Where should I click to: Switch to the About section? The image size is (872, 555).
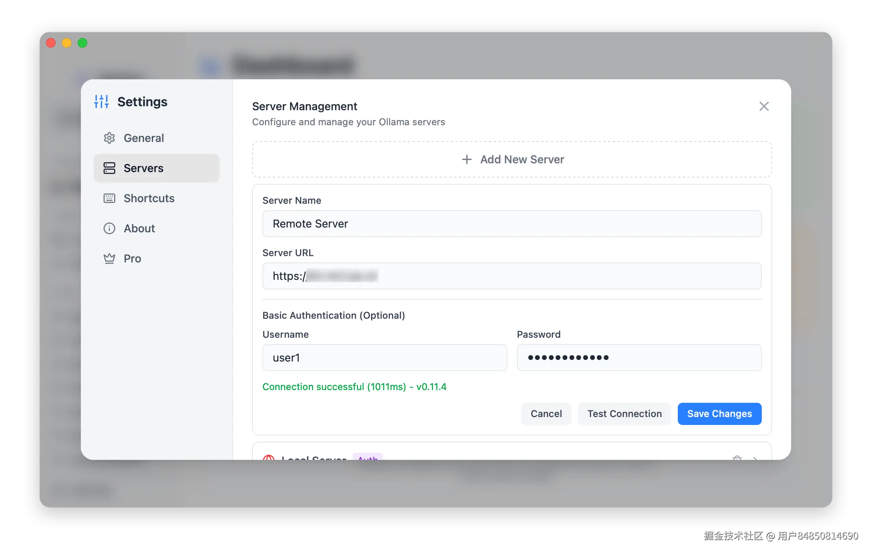pos(139,228)
